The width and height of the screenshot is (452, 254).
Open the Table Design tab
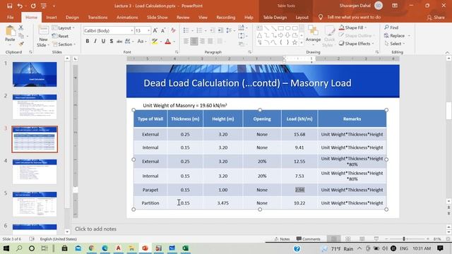(x=275, y=17)
